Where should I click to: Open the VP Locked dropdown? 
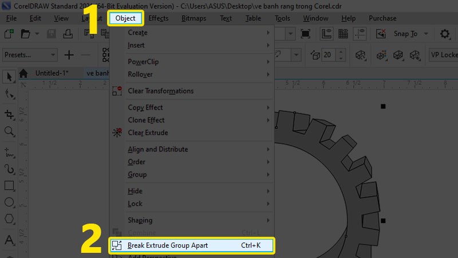click(x=443, y=55)
